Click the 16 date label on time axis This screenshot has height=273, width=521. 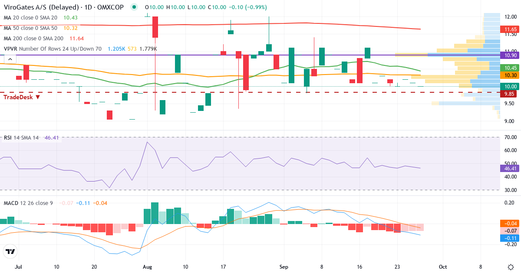coord(359,267)
